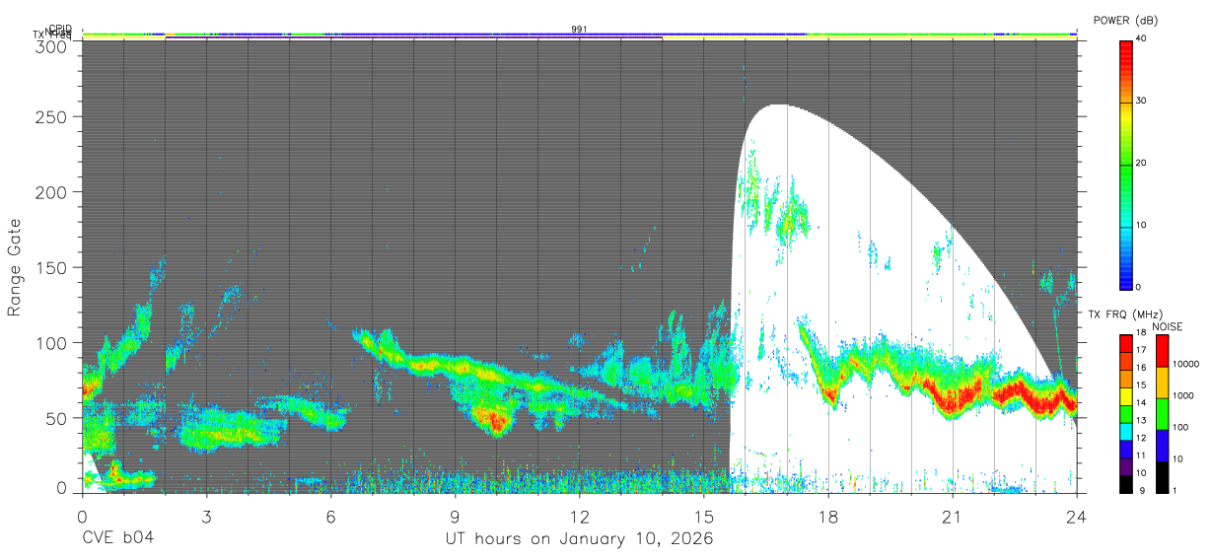Viewport: 1211px width, 559px height.
Task: Select the 16 label on TX FRQ legend
Action: point(1142,368)
